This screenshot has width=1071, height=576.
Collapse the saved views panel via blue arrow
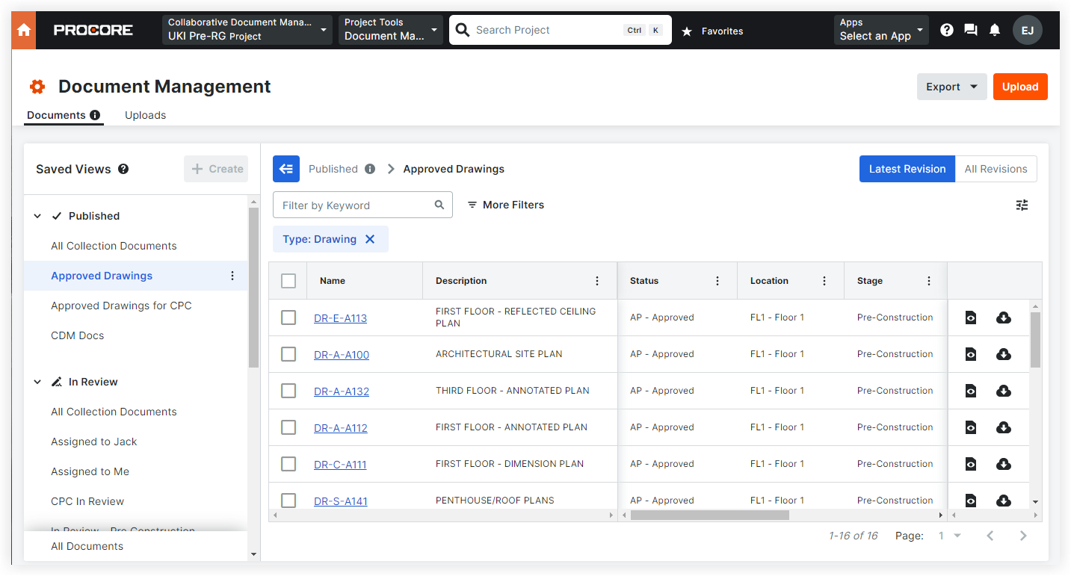click(x=286, y=169)
